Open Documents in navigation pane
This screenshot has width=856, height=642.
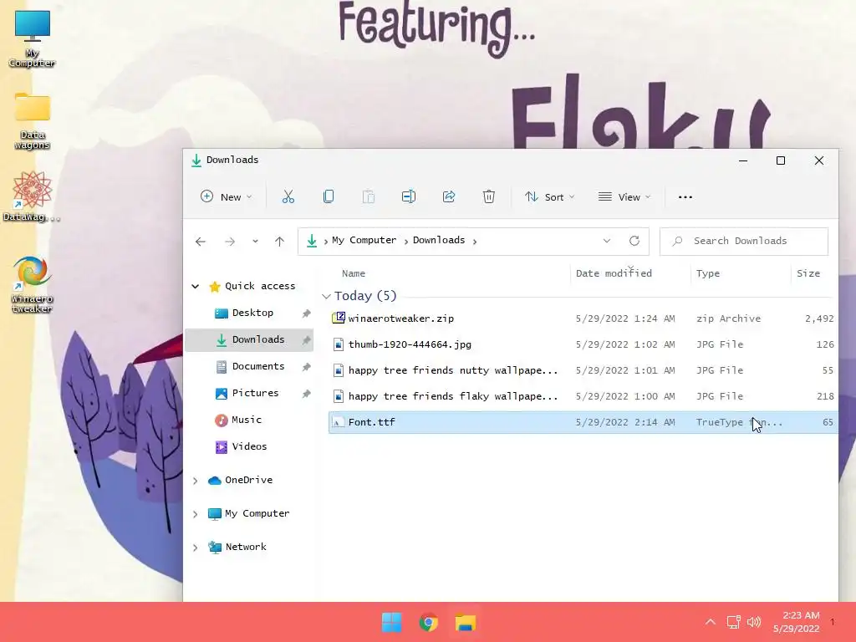(x=249, y=366)
